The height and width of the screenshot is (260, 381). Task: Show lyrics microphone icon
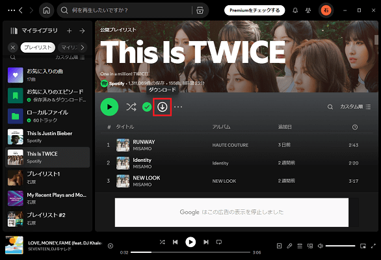point(289,246)
